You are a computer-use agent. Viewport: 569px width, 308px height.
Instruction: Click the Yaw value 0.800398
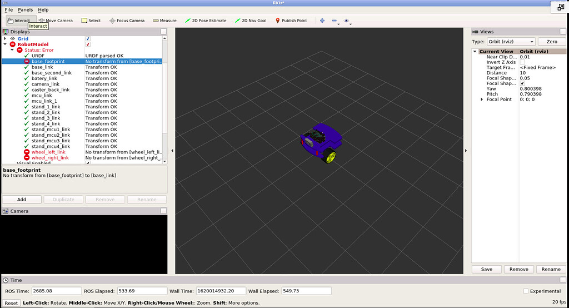click(x=531, y=88)
